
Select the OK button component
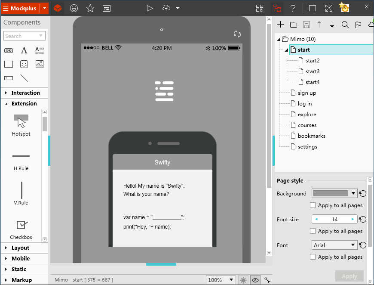(x=9, y=50)
